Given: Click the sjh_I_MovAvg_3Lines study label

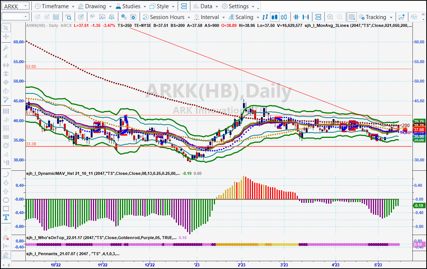Looking at the screenshot, I should (358, 25).
